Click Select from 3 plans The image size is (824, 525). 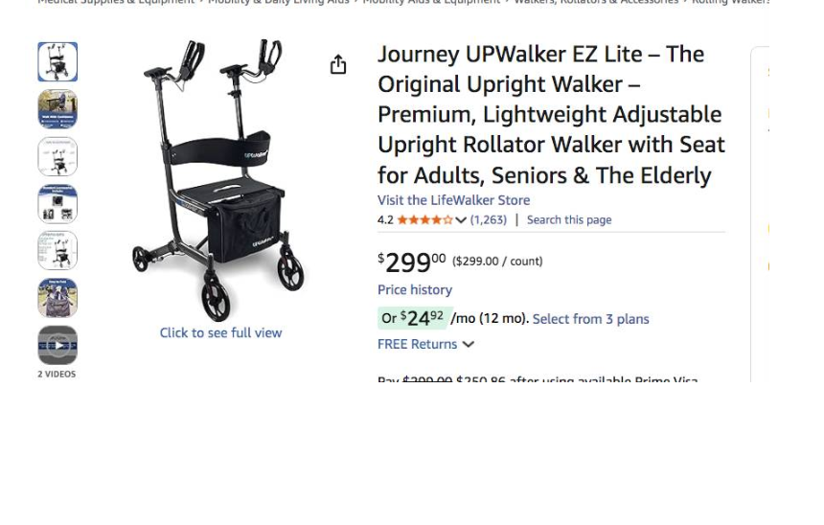(590, 319)
